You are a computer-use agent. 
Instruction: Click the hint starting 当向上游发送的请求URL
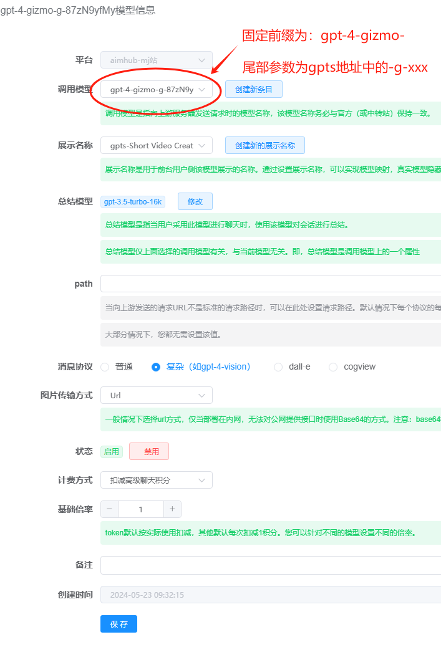click(273, 308)
